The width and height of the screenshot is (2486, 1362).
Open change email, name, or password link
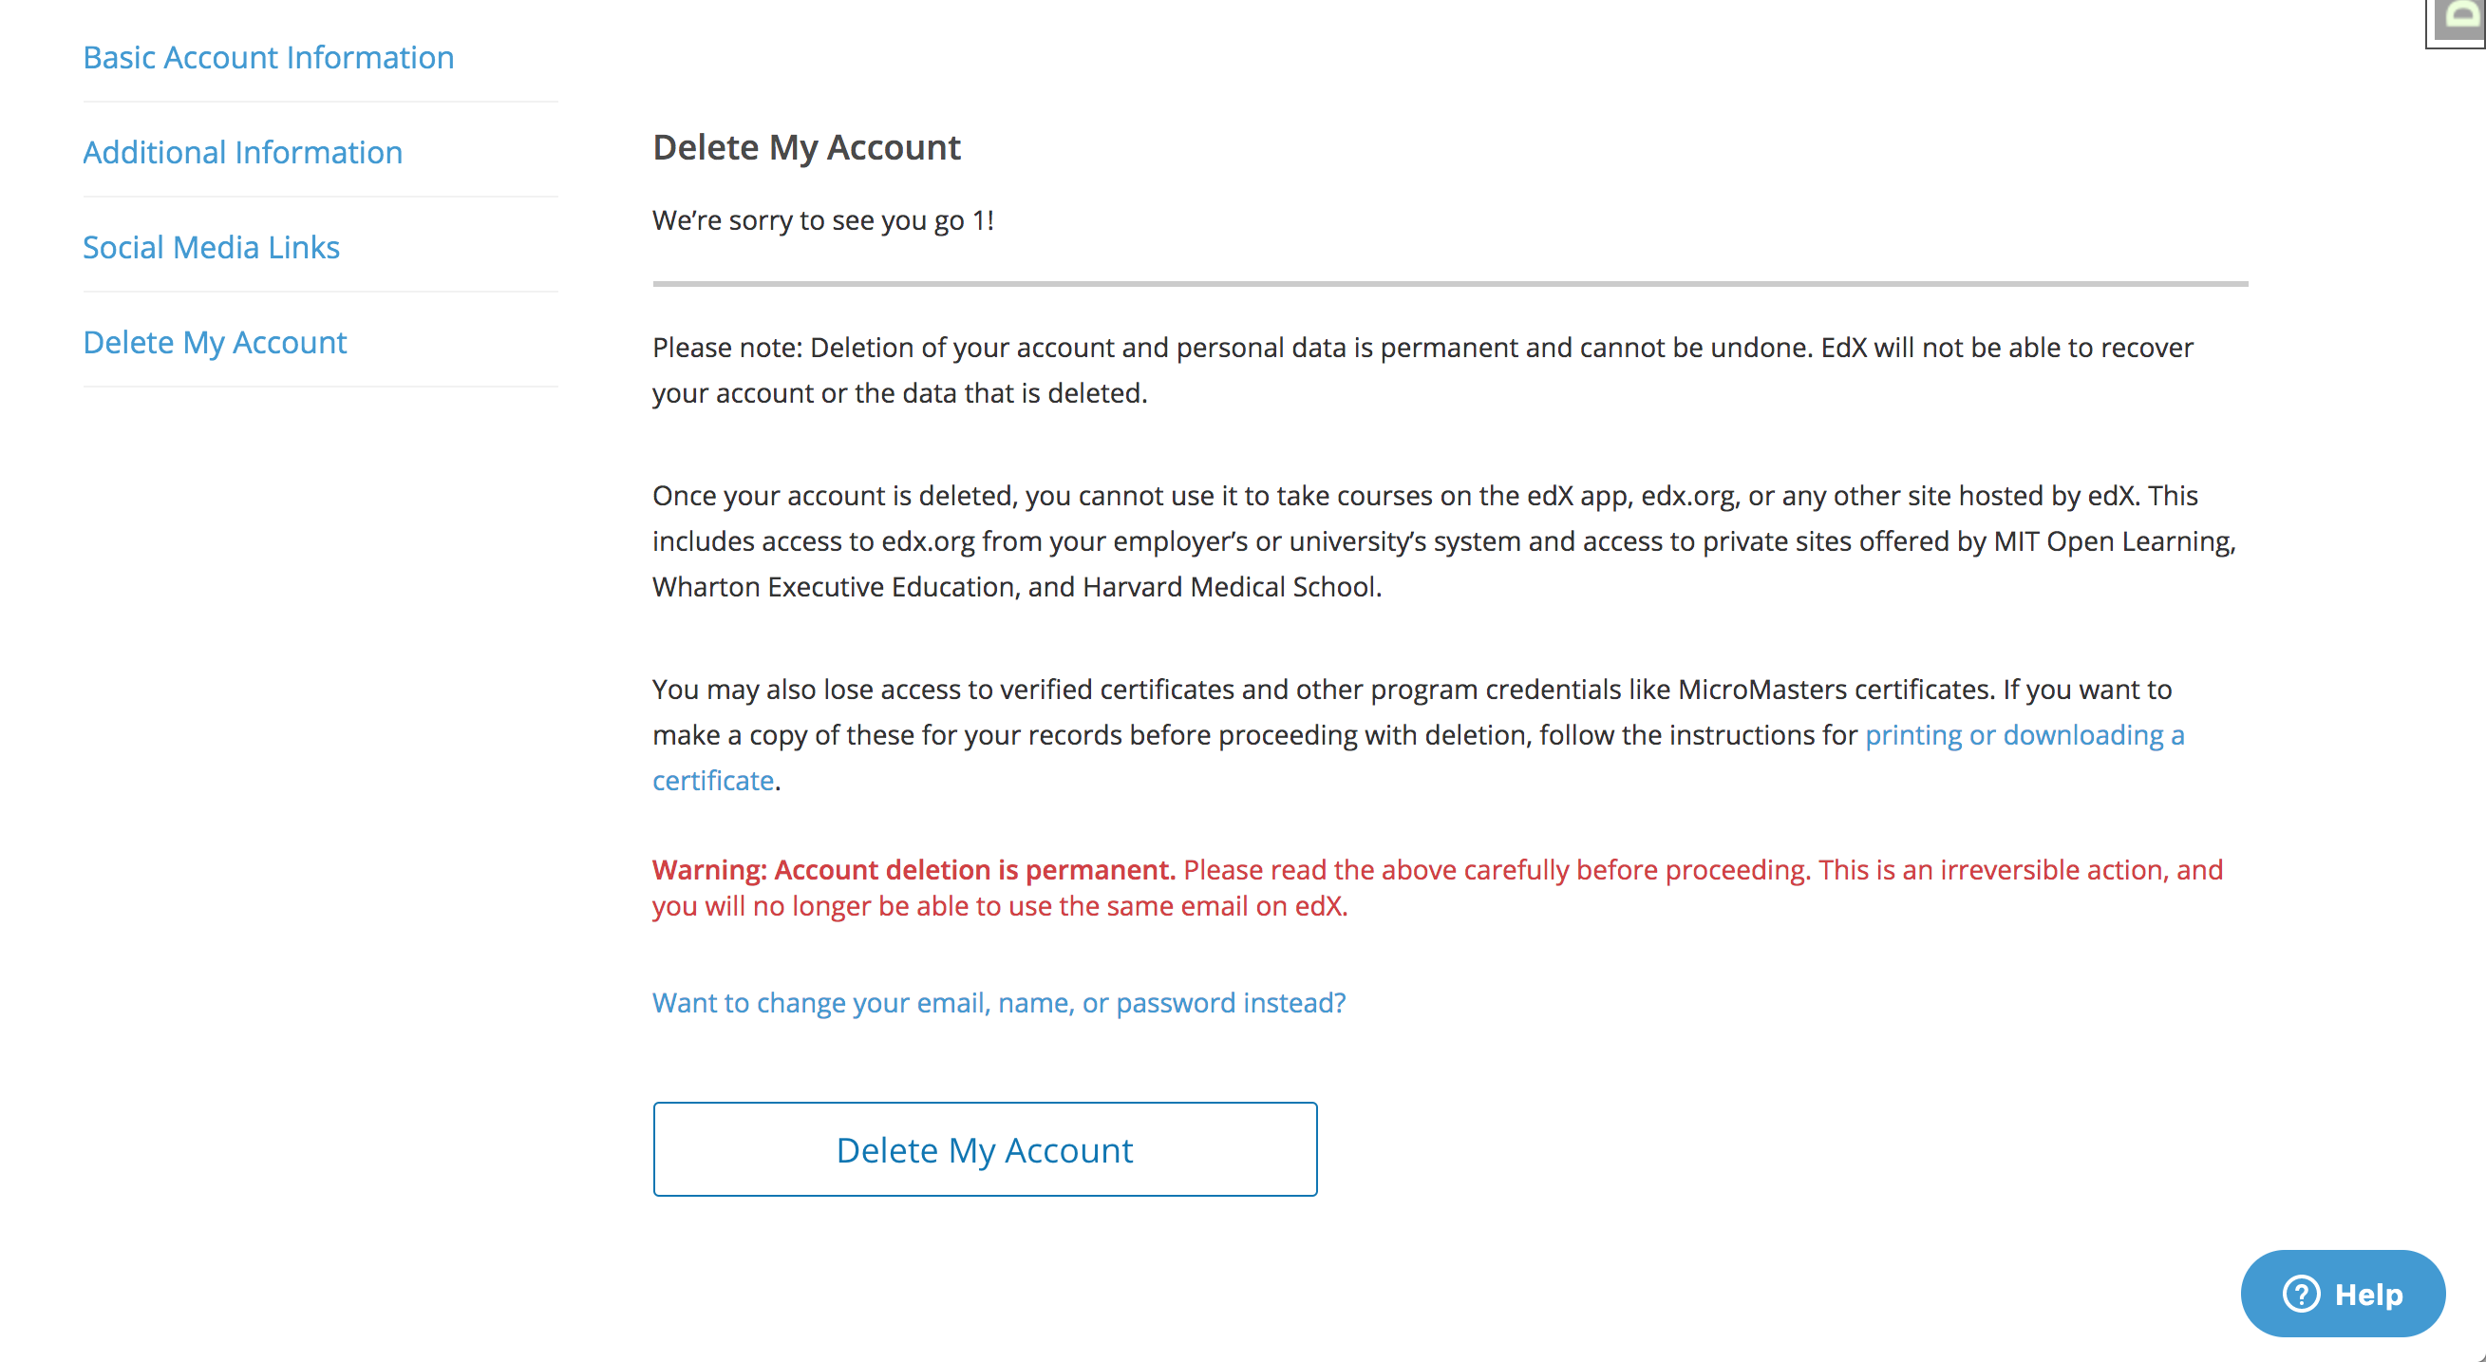pos(999,1002)
